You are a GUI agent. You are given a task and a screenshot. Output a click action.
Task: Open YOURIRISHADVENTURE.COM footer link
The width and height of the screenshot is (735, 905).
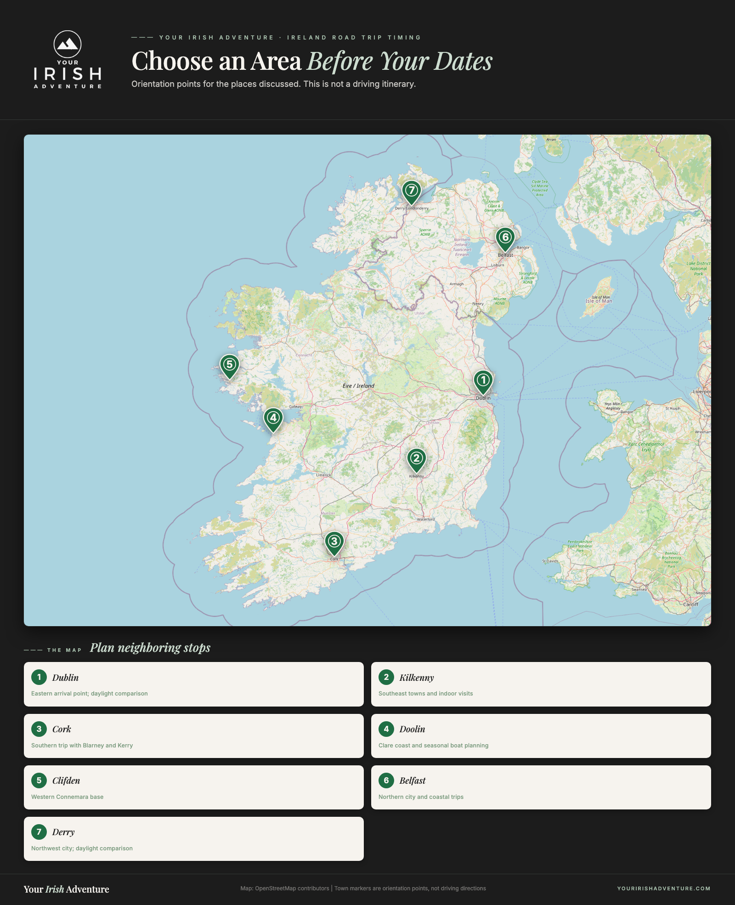pos(664,888)
